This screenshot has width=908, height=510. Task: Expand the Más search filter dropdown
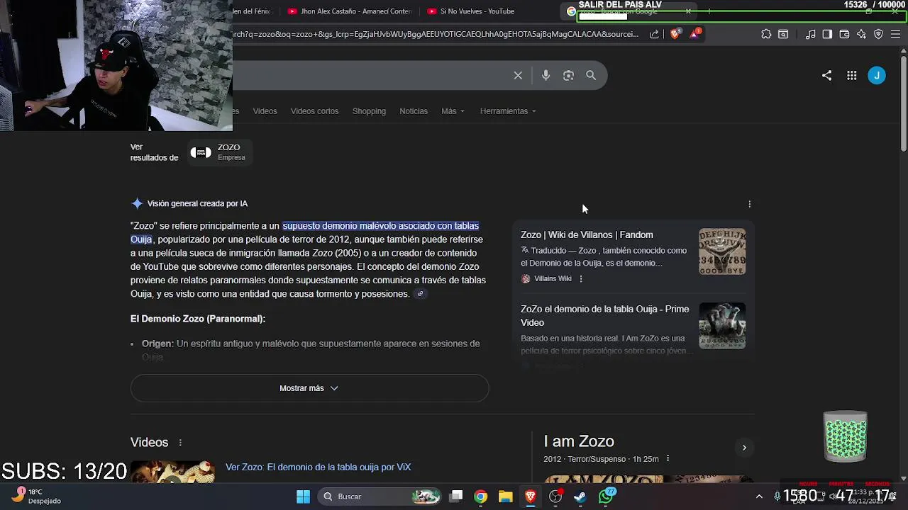tap(453, 111)
